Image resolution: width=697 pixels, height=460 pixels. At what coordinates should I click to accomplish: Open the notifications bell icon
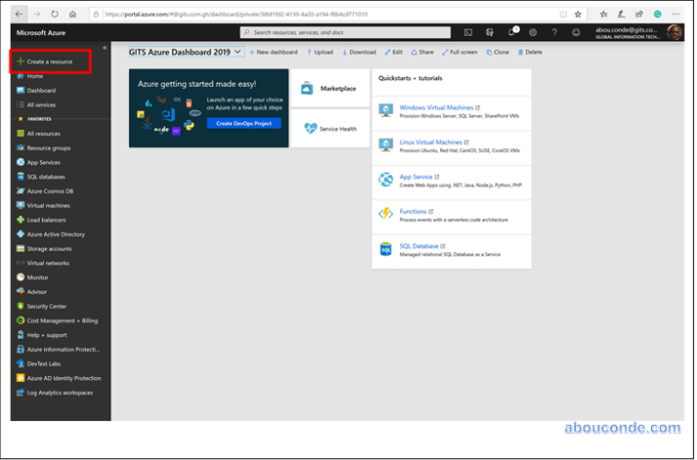click(512, 32)
